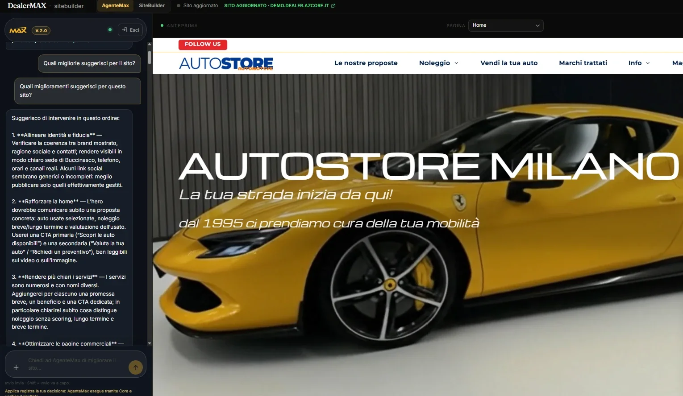Click the 'Suggerisco di intervenire in questo ordine' text
The width and height of the screenshot is (683, 396).
[x=66, y=118]
